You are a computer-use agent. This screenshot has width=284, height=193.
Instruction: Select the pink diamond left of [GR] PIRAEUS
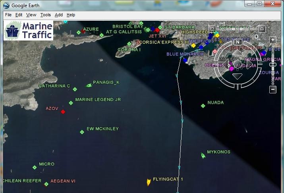[x=215, y=51]
